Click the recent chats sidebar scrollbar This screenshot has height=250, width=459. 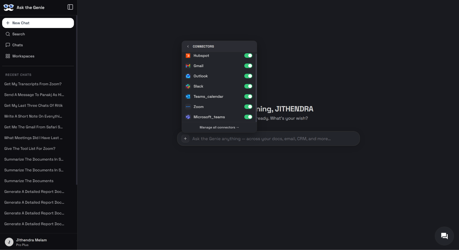tap(77, 100)
